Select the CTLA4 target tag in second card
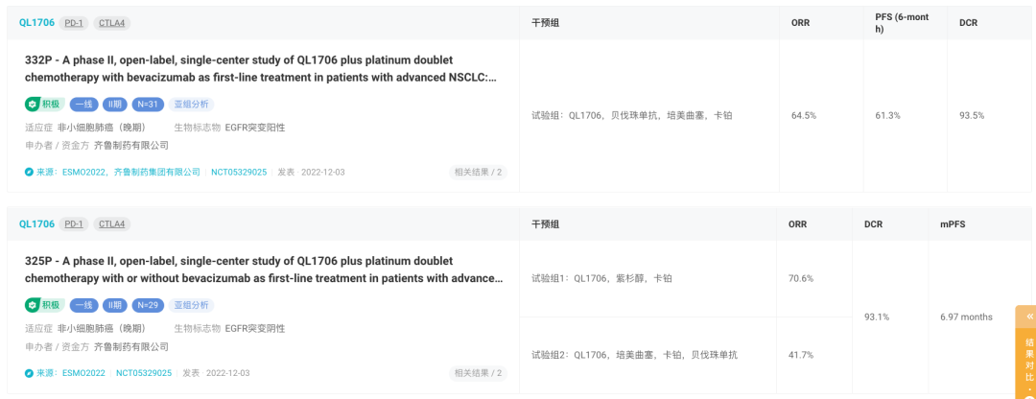The width and height of the screenshot is (1036, 399). (x=111, y=223)
